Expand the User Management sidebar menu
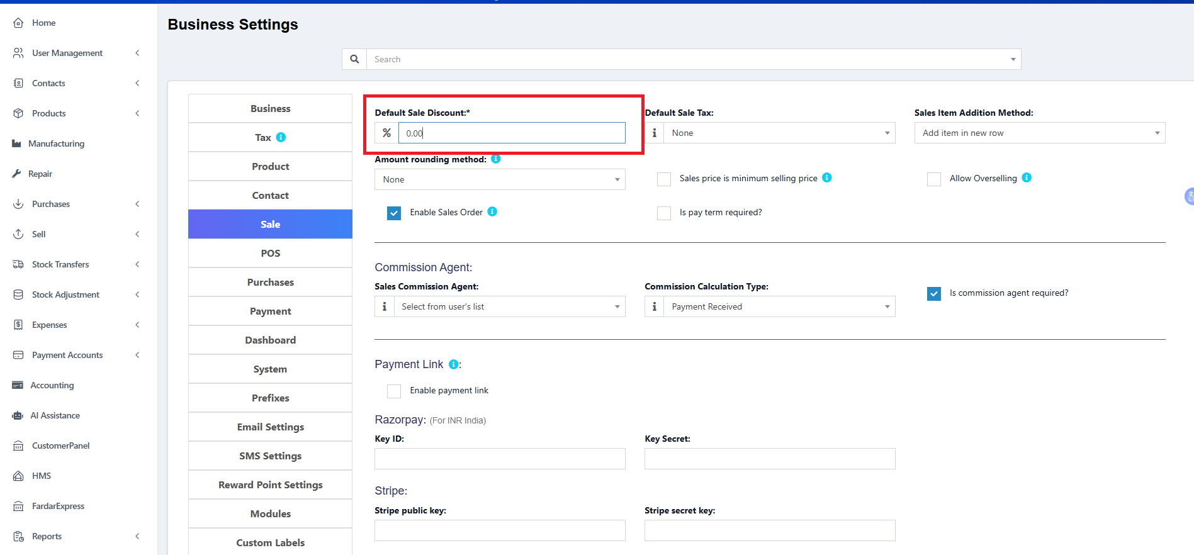This screenshot has width=1194, height=555. [x=67, y=53]
